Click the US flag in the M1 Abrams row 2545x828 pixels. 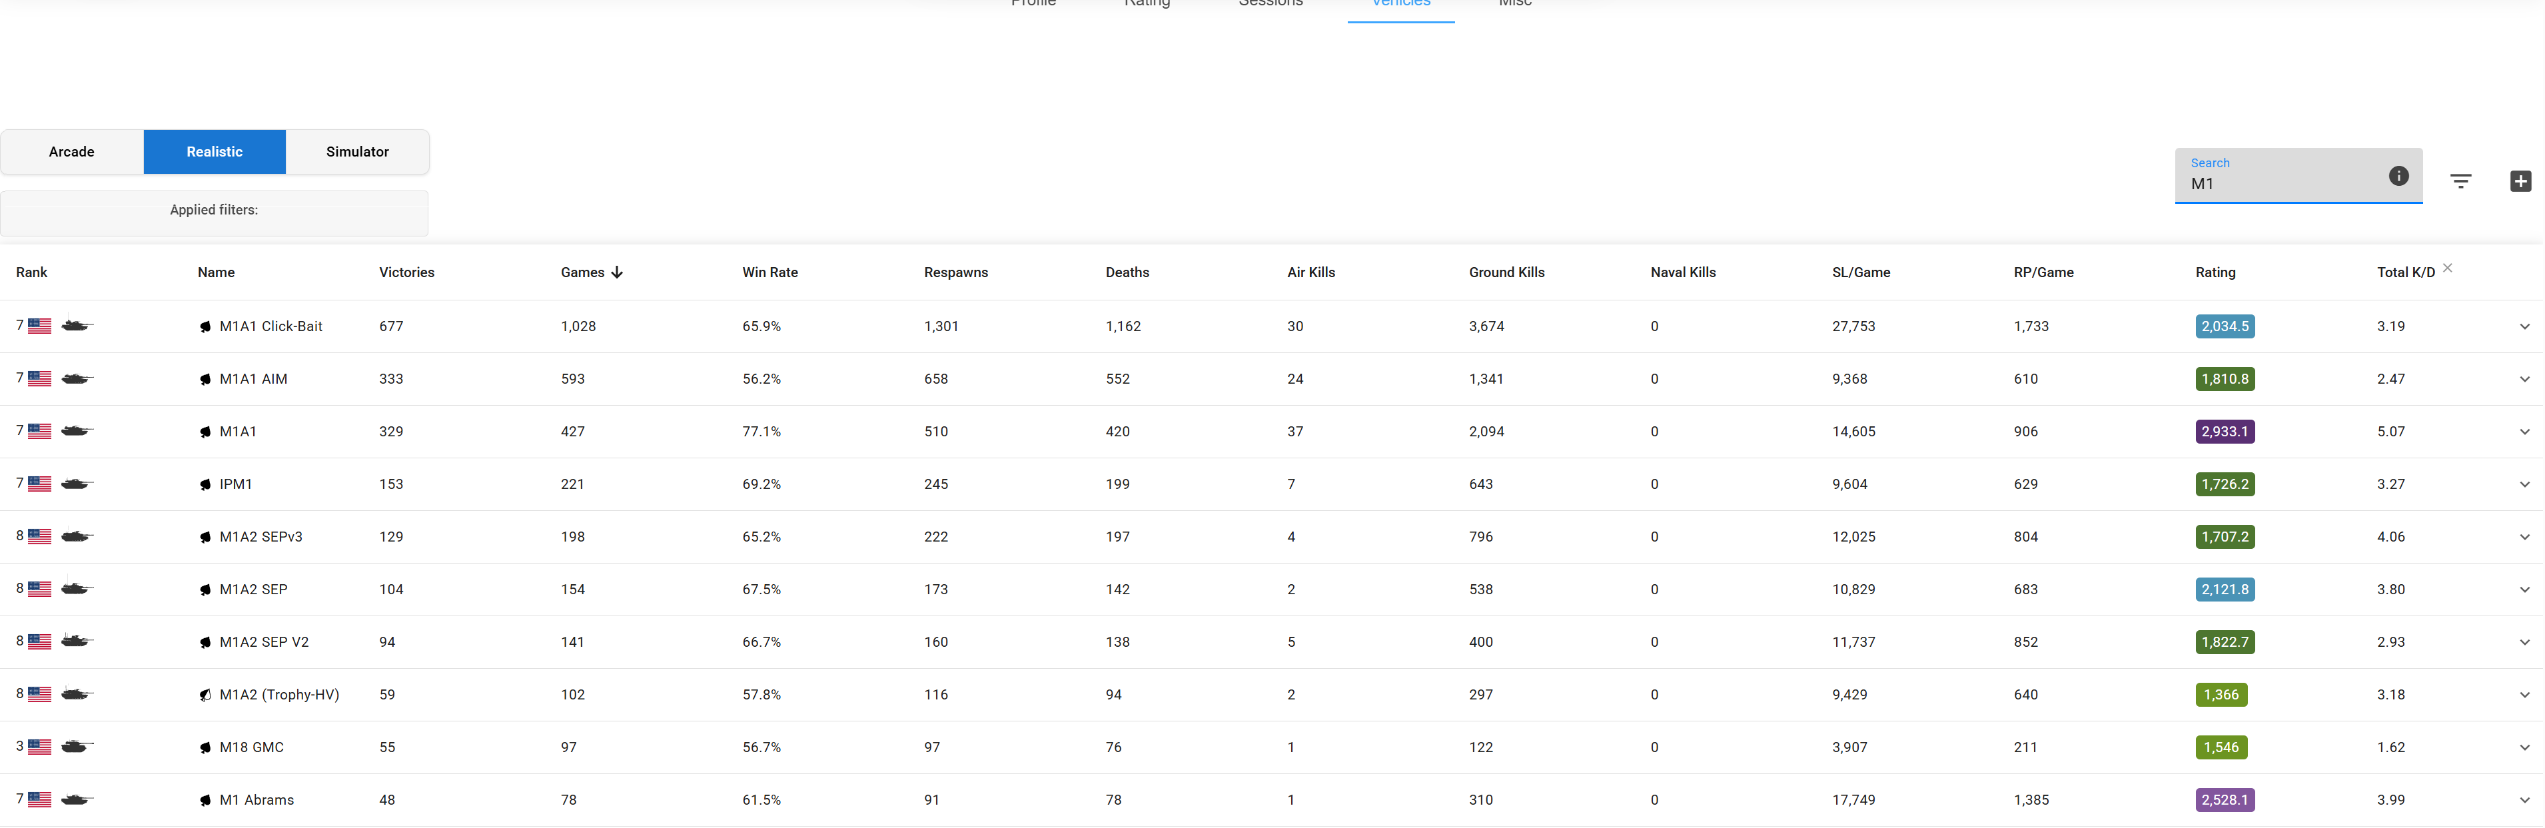(39, 799)
